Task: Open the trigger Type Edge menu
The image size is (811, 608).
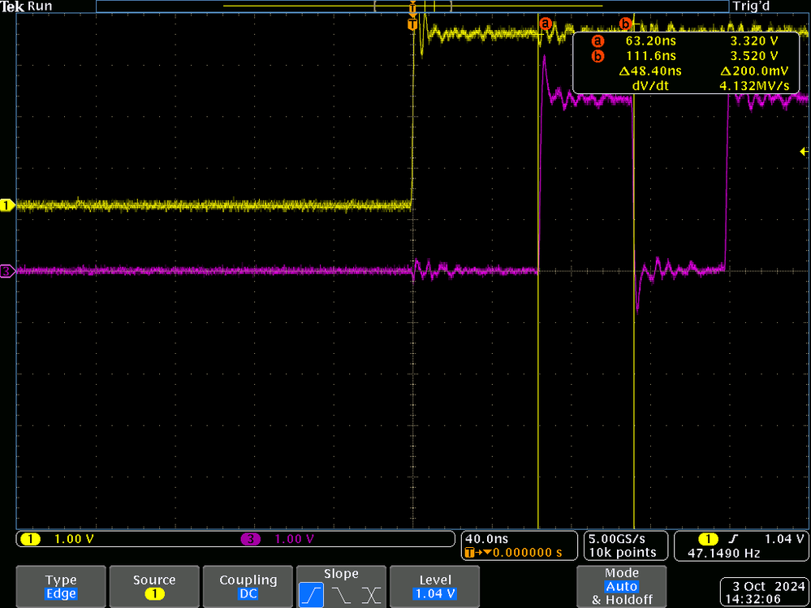Action: [61, 586]
